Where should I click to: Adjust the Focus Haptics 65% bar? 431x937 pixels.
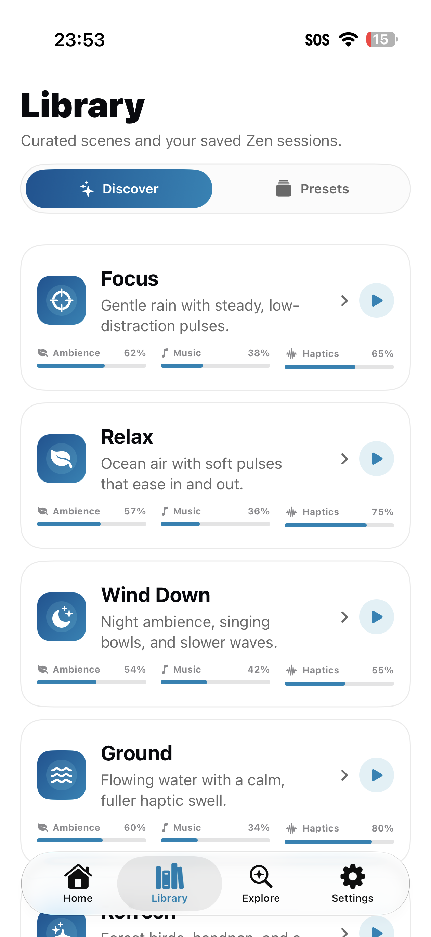[x=339, y=367]
